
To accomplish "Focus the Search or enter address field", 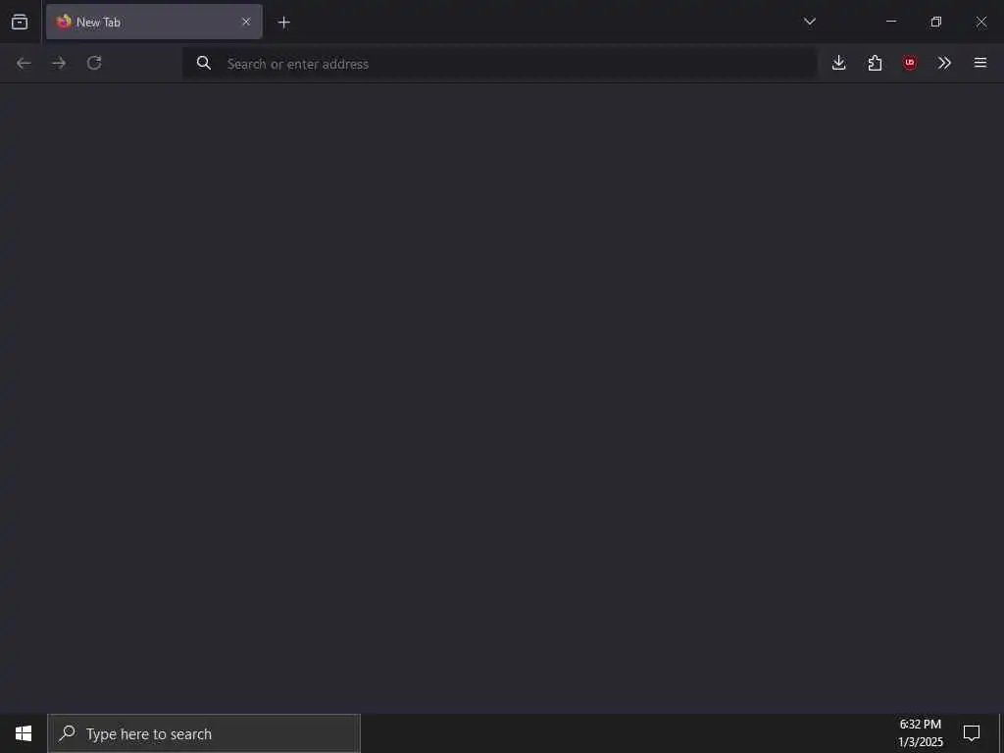I will tap(499, 64).
